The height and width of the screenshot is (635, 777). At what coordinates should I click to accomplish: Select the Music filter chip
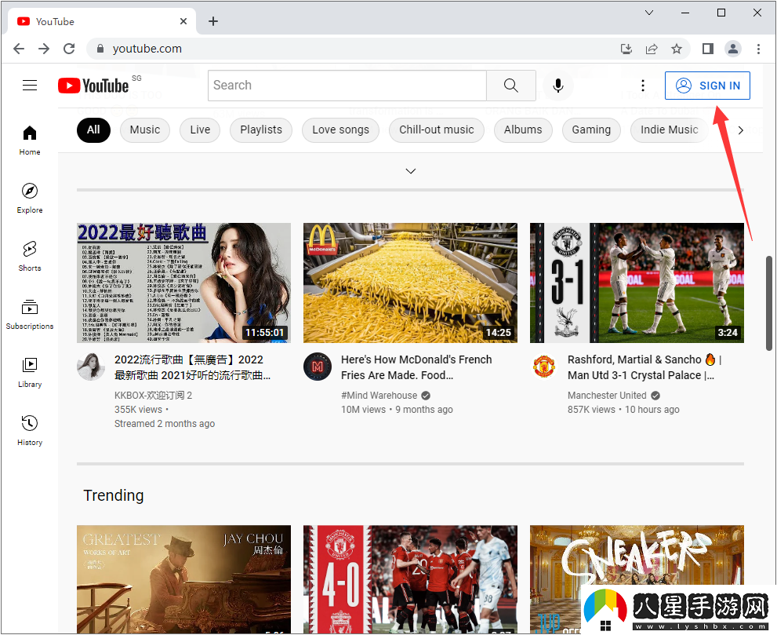click(x=145, y=130)
